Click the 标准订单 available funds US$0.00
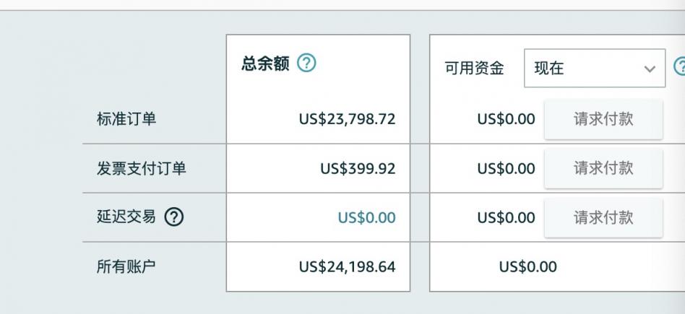Image resolution: width=685 pixels, height=314 pixels. point(506,119)
